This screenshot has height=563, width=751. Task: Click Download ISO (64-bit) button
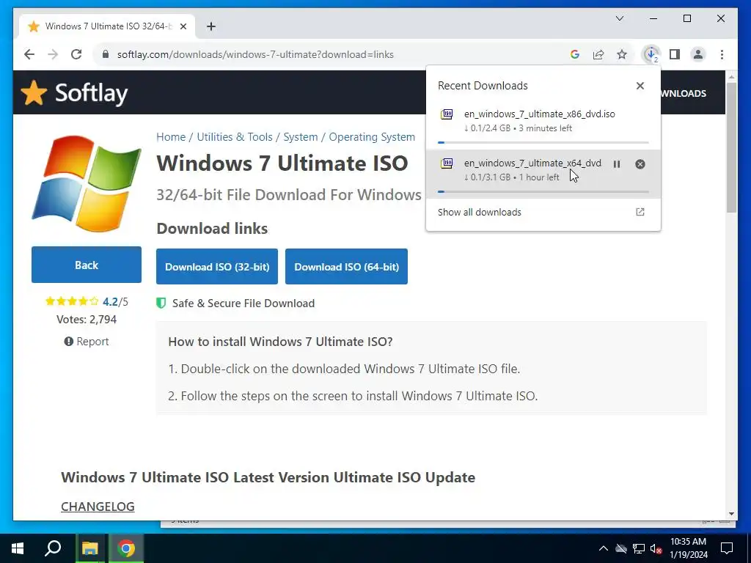pyautogui.click(x=346, y=267)
